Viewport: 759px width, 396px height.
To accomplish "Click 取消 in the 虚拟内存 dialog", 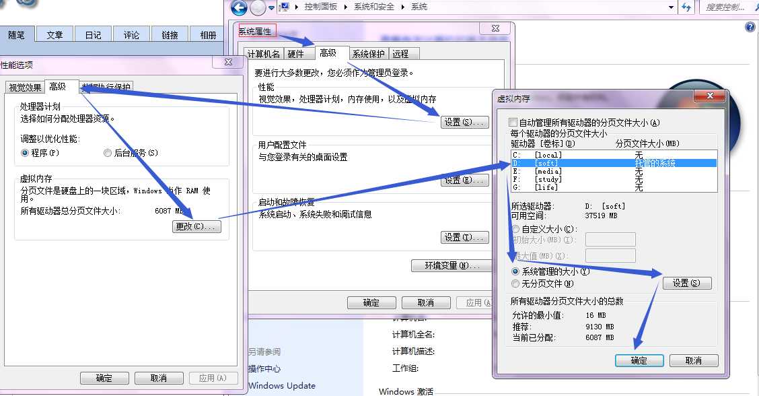I will coord(694,360).
